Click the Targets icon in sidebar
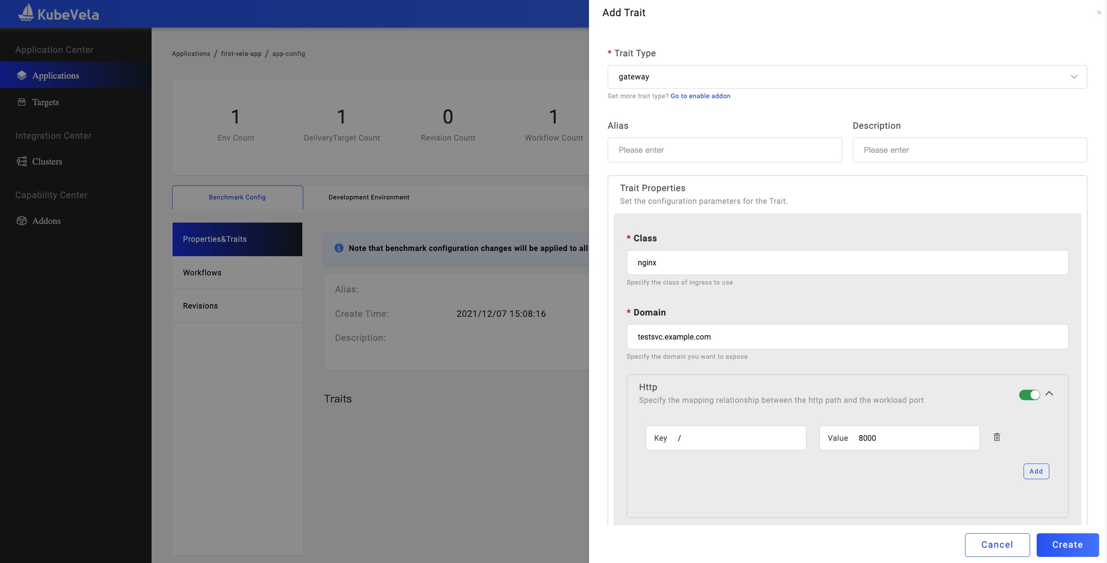 [21, 102]
